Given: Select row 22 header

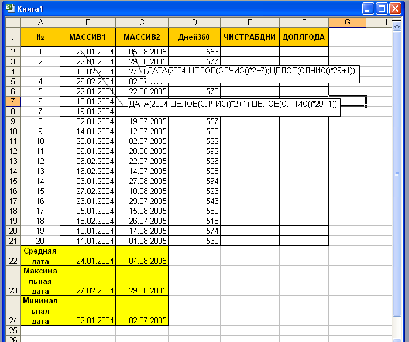Looking at the screenshot, I should 13,255.
